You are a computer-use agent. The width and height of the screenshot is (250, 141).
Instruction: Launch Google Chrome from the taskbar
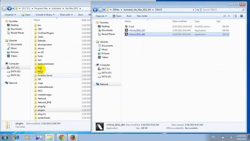[x=62, y=137]
